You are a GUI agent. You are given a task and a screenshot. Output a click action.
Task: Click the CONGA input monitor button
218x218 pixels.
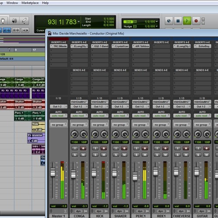tap(75, 148)
